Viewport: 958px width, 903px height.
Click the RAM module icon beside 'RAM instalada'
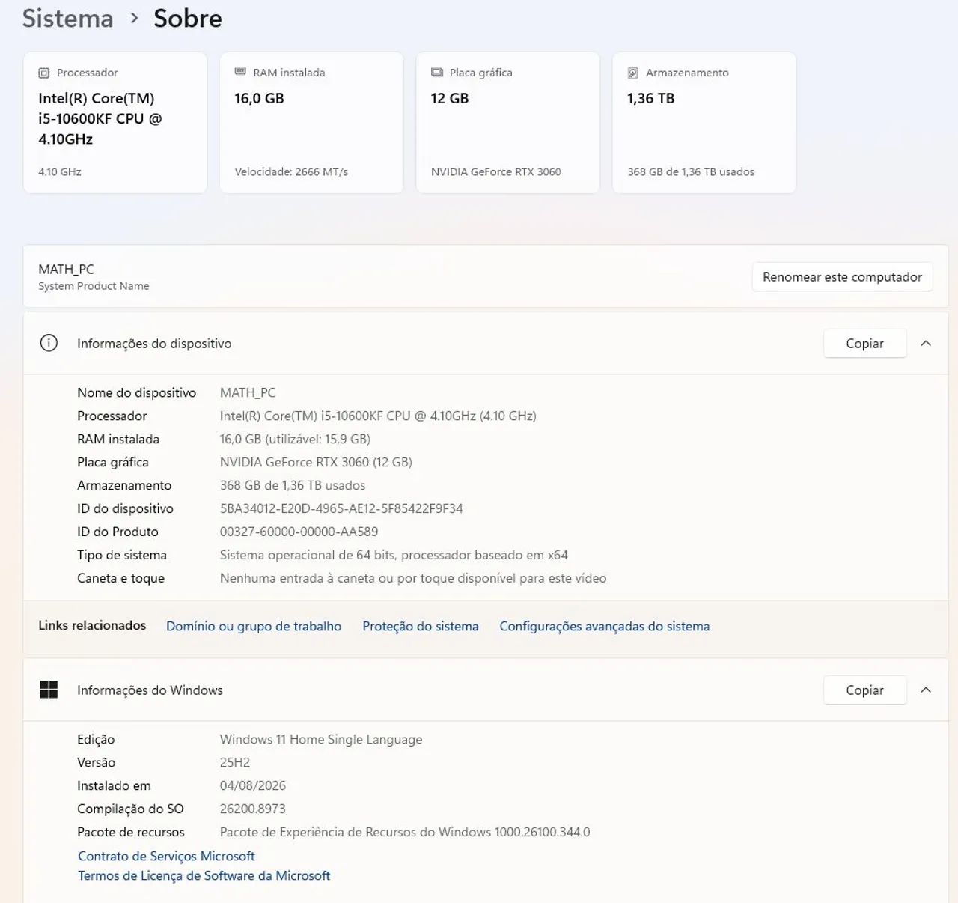coord(240,72)
